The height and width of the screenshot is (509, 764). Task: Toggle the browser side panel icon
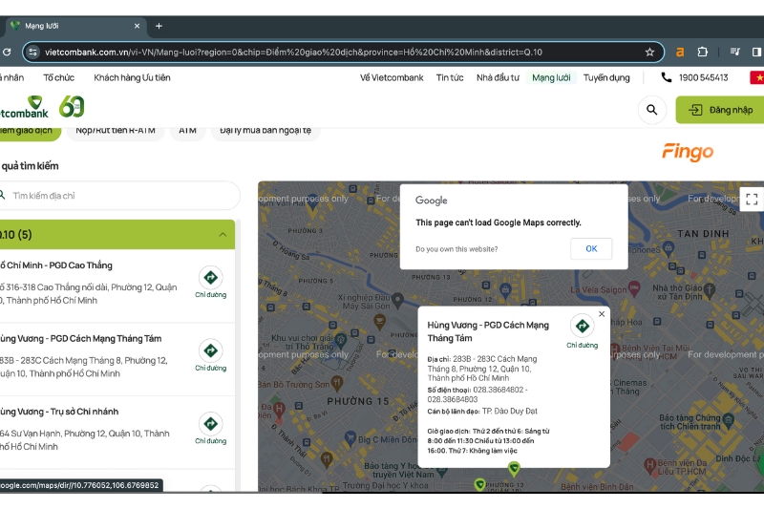(756, 53)
